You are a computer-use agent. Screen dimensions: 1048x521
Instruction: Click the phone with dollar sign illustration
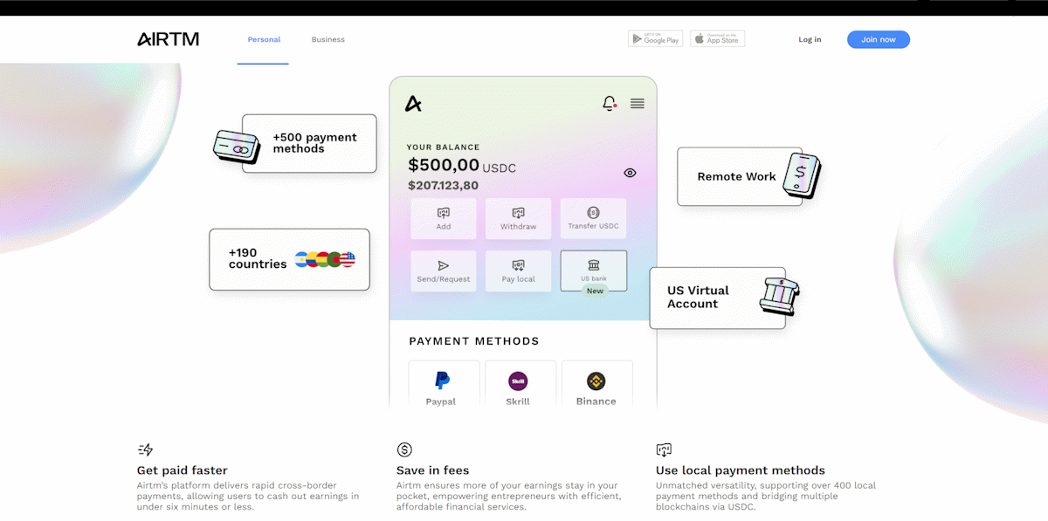tap(801, 175)
